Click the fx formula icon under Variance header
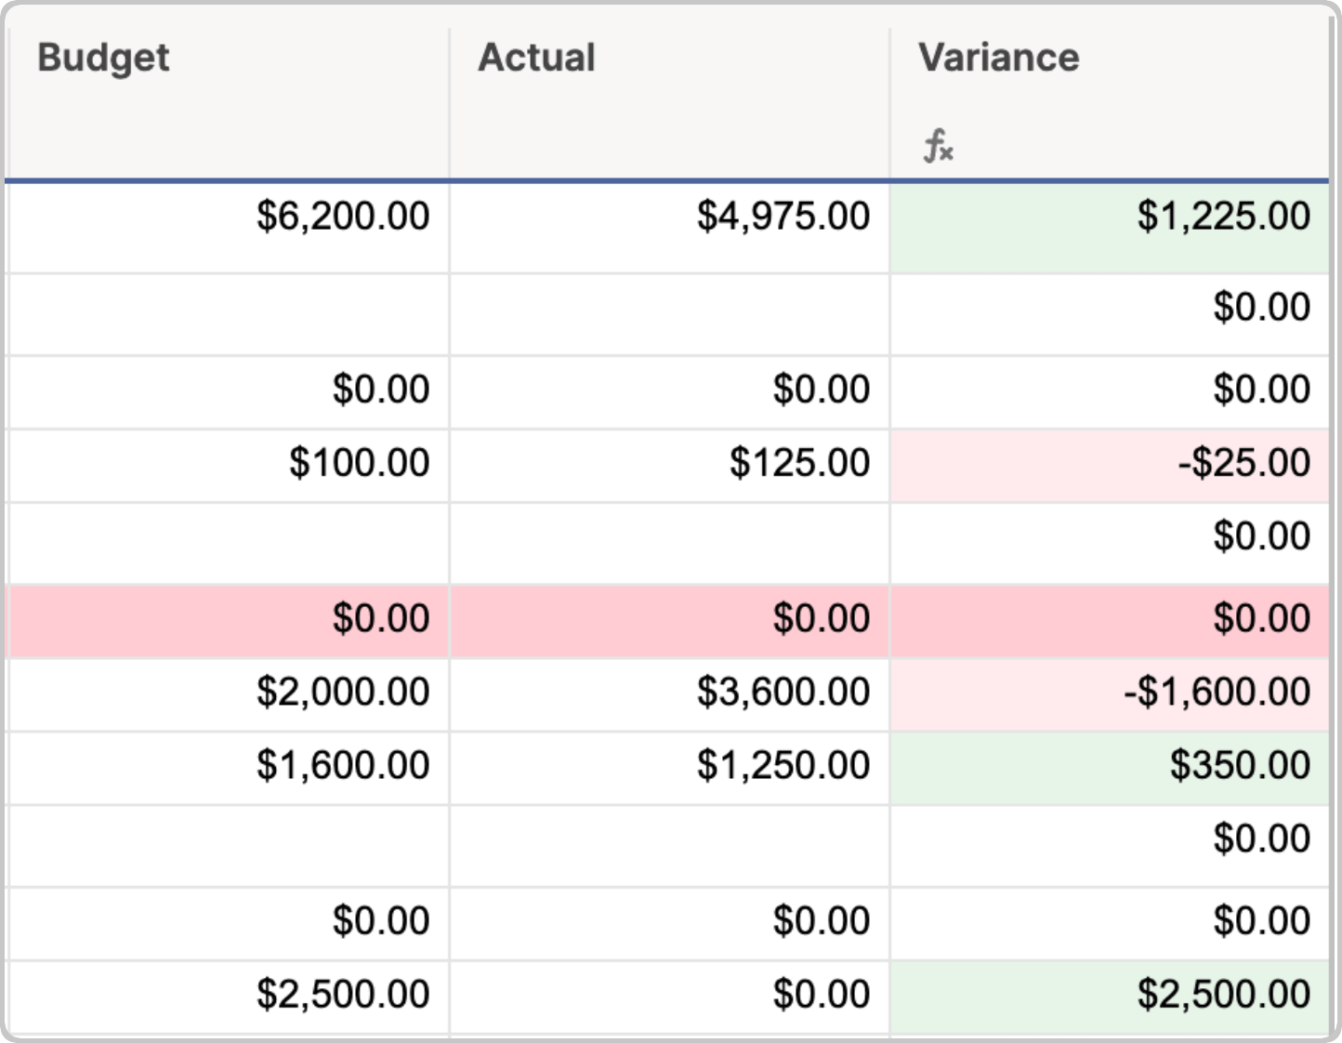 point(937,144)
